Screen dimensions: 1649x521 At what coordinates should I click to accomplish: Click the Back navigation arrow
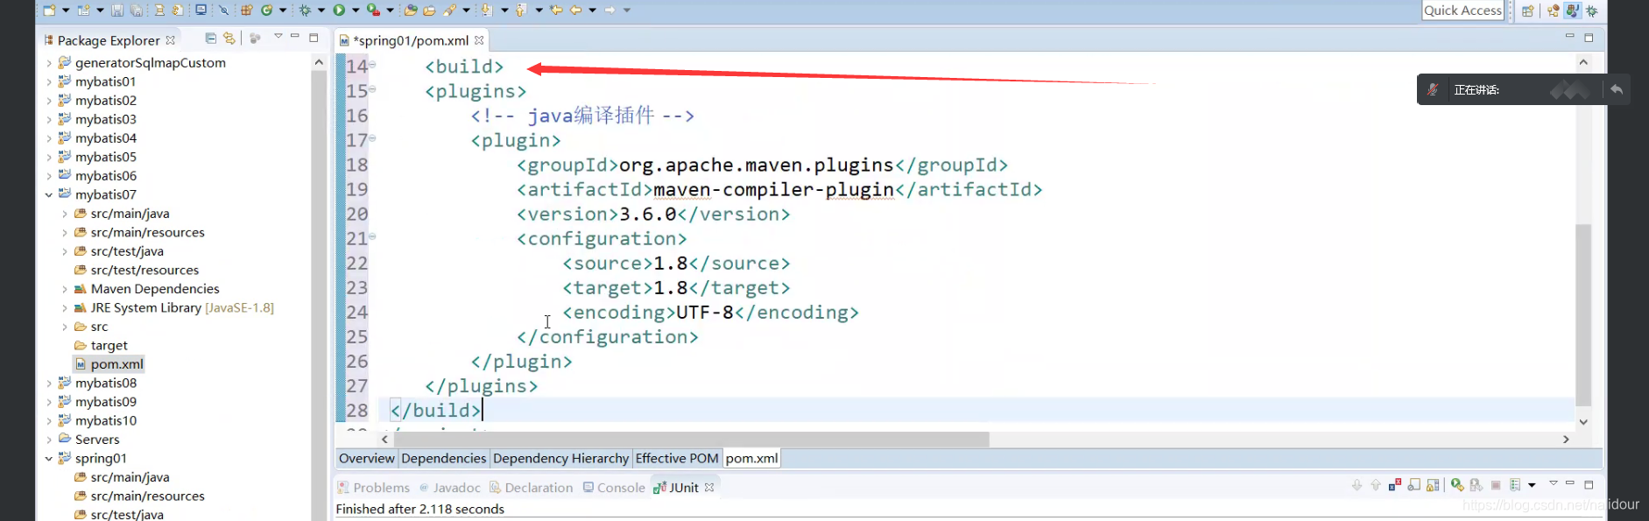tap(575, 11)
